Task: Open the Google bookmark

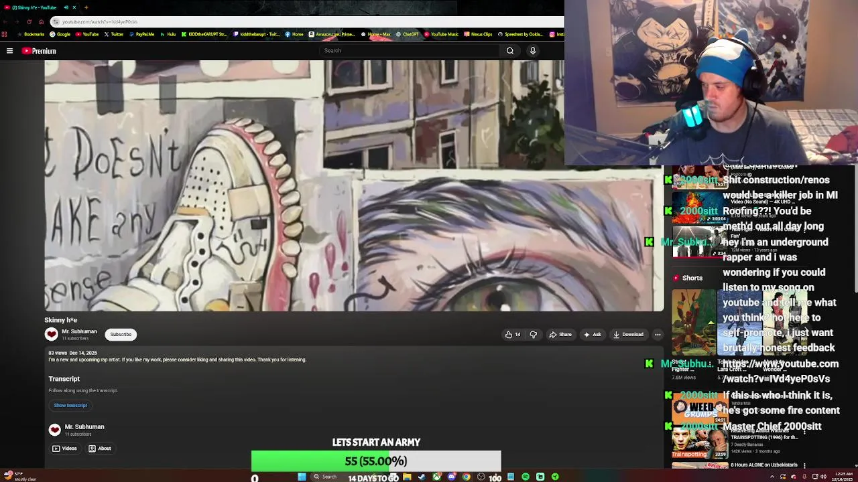Action: (x=60, y=34)
